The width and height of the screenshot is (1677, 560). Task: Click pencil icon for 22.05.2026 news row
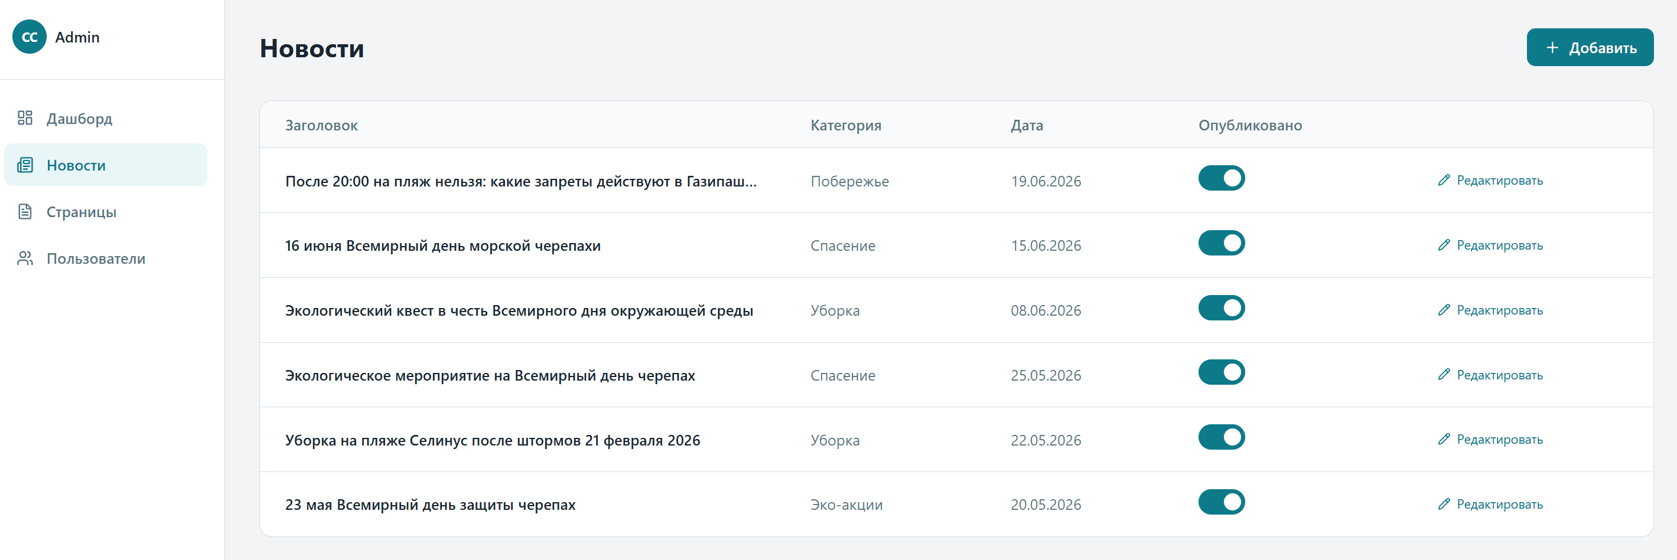coord(1444,439)
